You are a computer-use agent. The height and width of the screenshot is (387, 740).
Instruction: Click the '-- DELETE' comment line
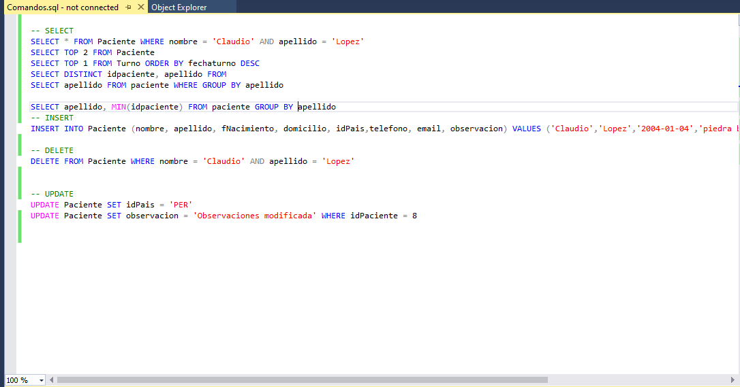click(52, 150)
